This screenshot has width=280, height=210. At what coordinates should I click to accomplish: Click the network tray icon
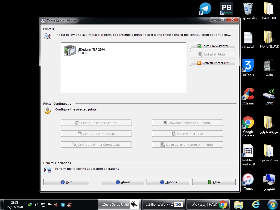(x=43, y=205)
